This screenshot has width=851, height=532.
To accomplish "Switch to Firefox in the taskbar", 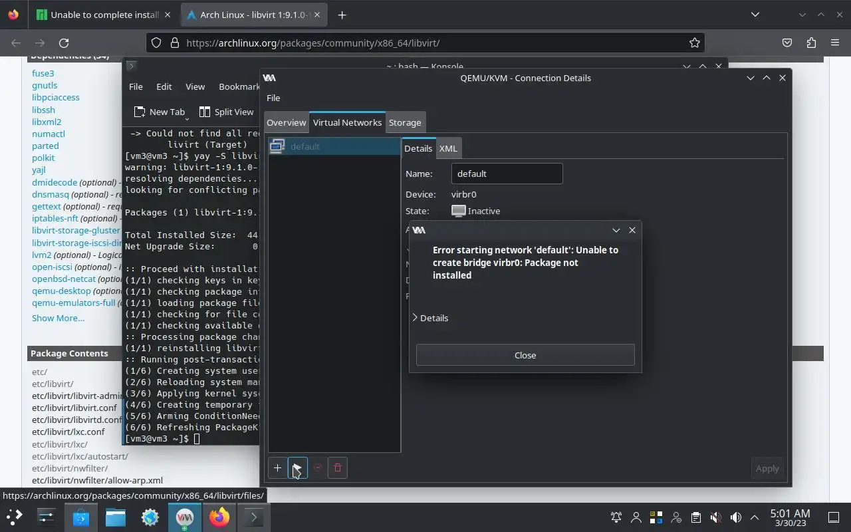I will click(219, 517).
